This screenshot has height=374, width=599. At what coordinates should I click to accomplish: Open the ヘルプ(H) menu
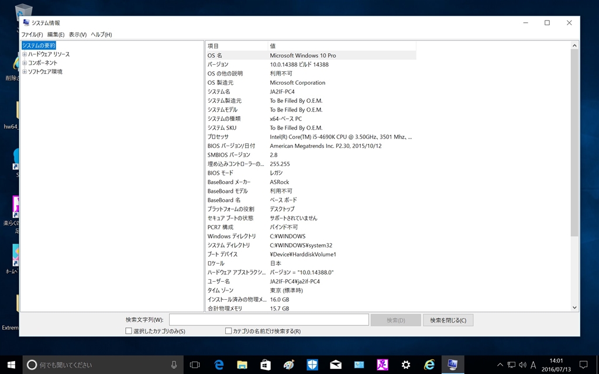click(101, 34)
